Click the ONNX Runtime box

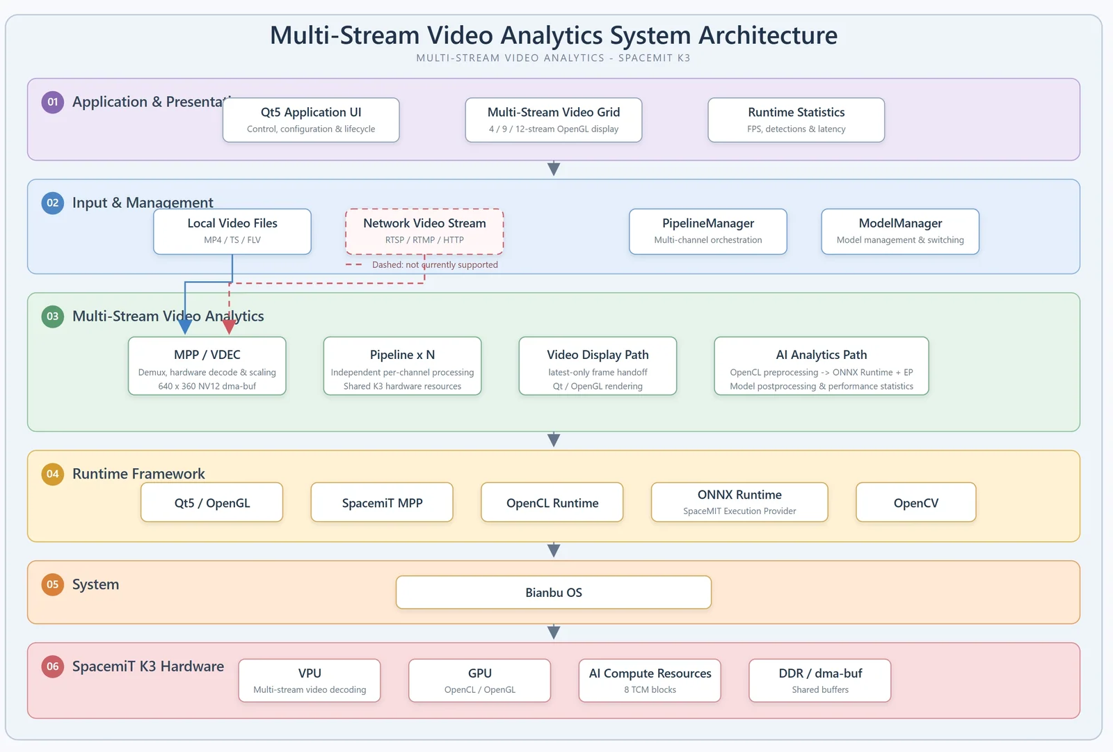coord(739,502)
